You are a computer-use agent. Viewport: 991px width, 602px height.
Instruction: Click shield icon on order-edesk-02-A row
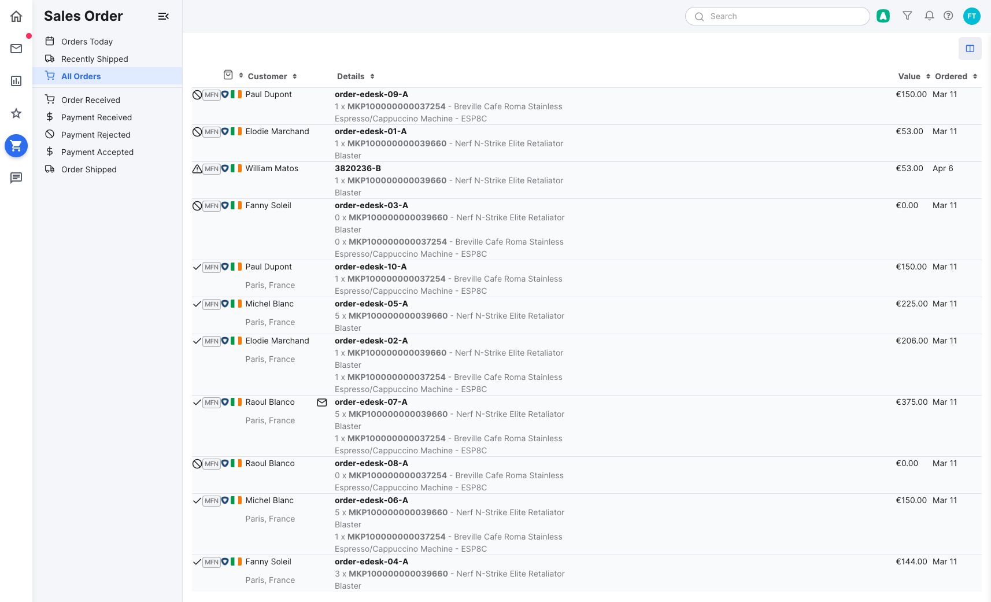tap(225, 341)
